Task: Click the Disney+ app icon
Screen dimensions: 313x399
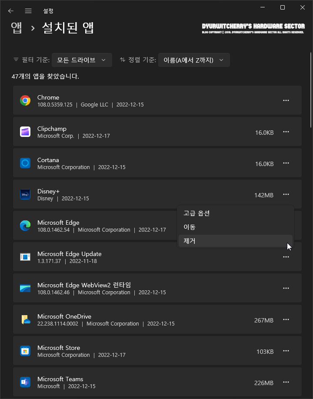Action: coord(25,194)
